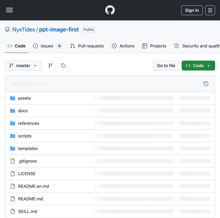Open the README.md file
This screenshot has width=220, height=218.
coord(30,199)
